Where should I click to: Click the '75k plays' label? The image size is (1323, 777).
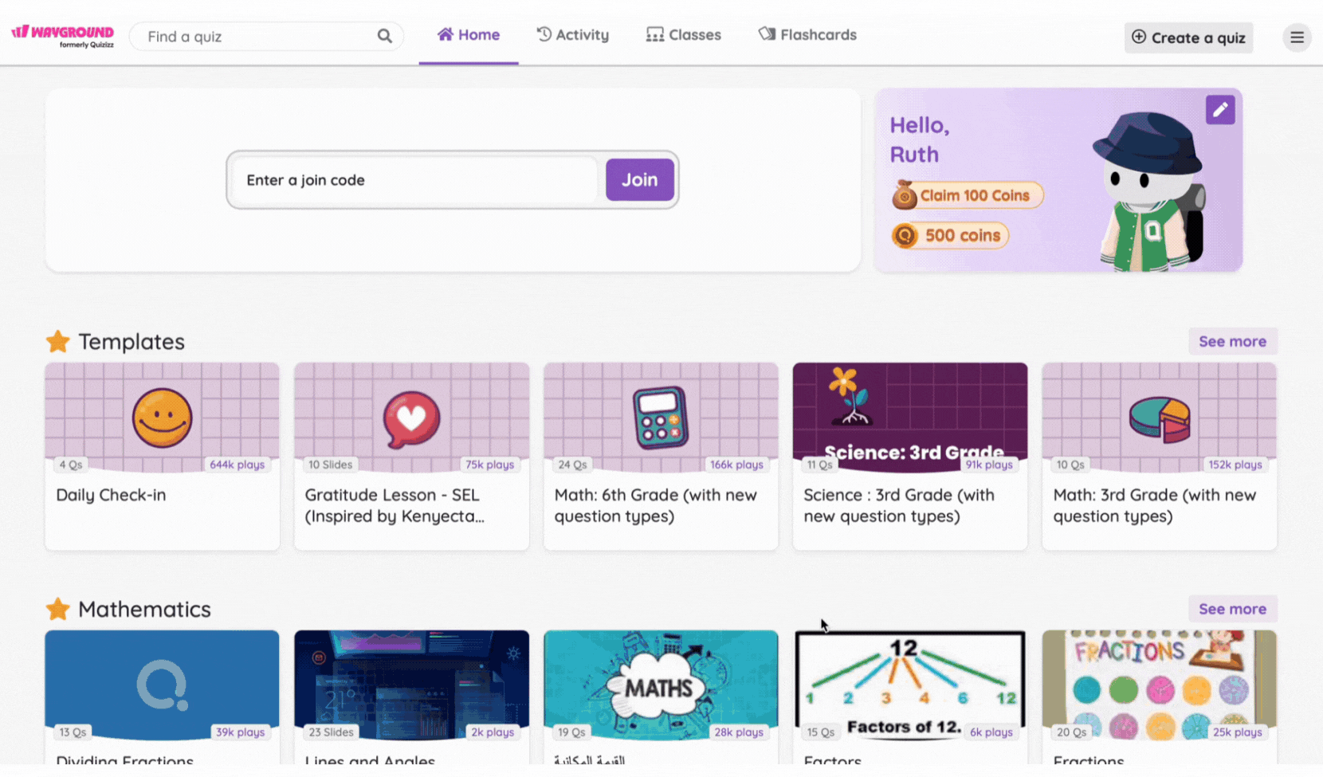[x=489, y=465]
